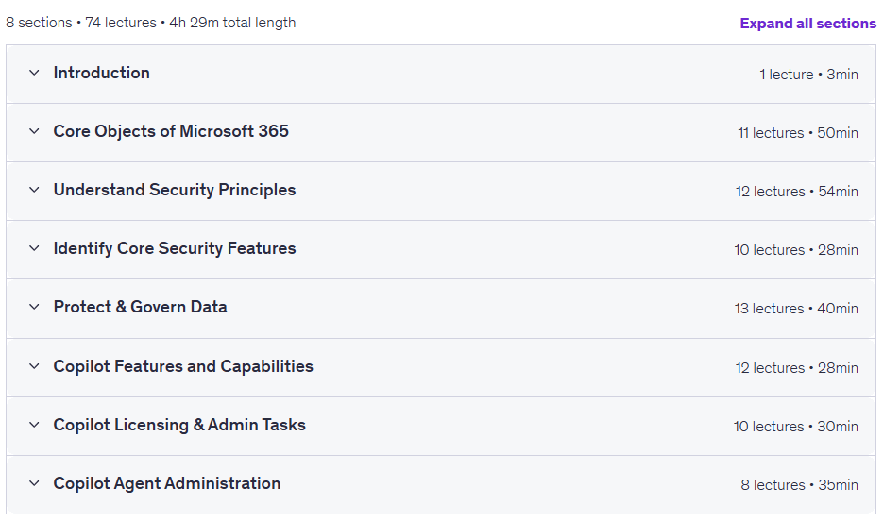Expand Protect & Govern Data chevron
The image size is (883, 522).
click(x=34, y=307)
